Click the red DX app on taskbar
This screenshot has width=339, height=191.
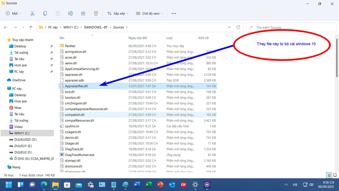click(x=184, y=185)
